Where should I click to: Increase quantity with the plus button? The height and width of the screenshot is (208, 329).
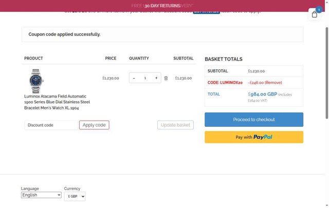click(156, 78)
